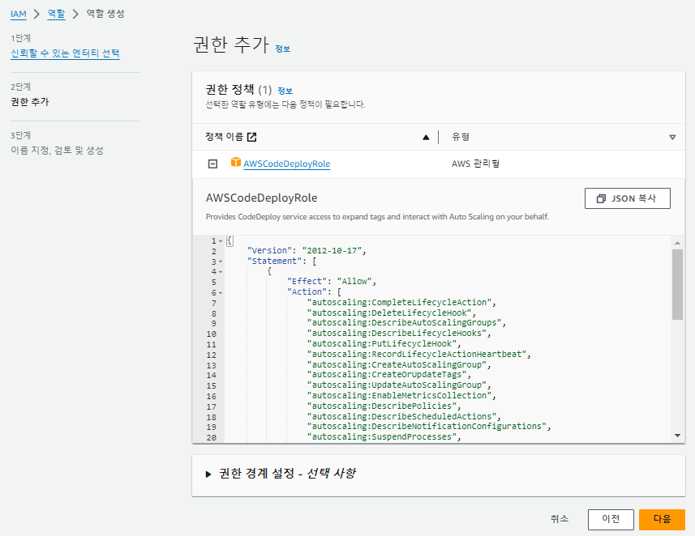Viewport: 695px width, 536px height.
Task: Click "autoscaling:UpdateAutoScalingGroup" line
Action: [x=399, y=385]
